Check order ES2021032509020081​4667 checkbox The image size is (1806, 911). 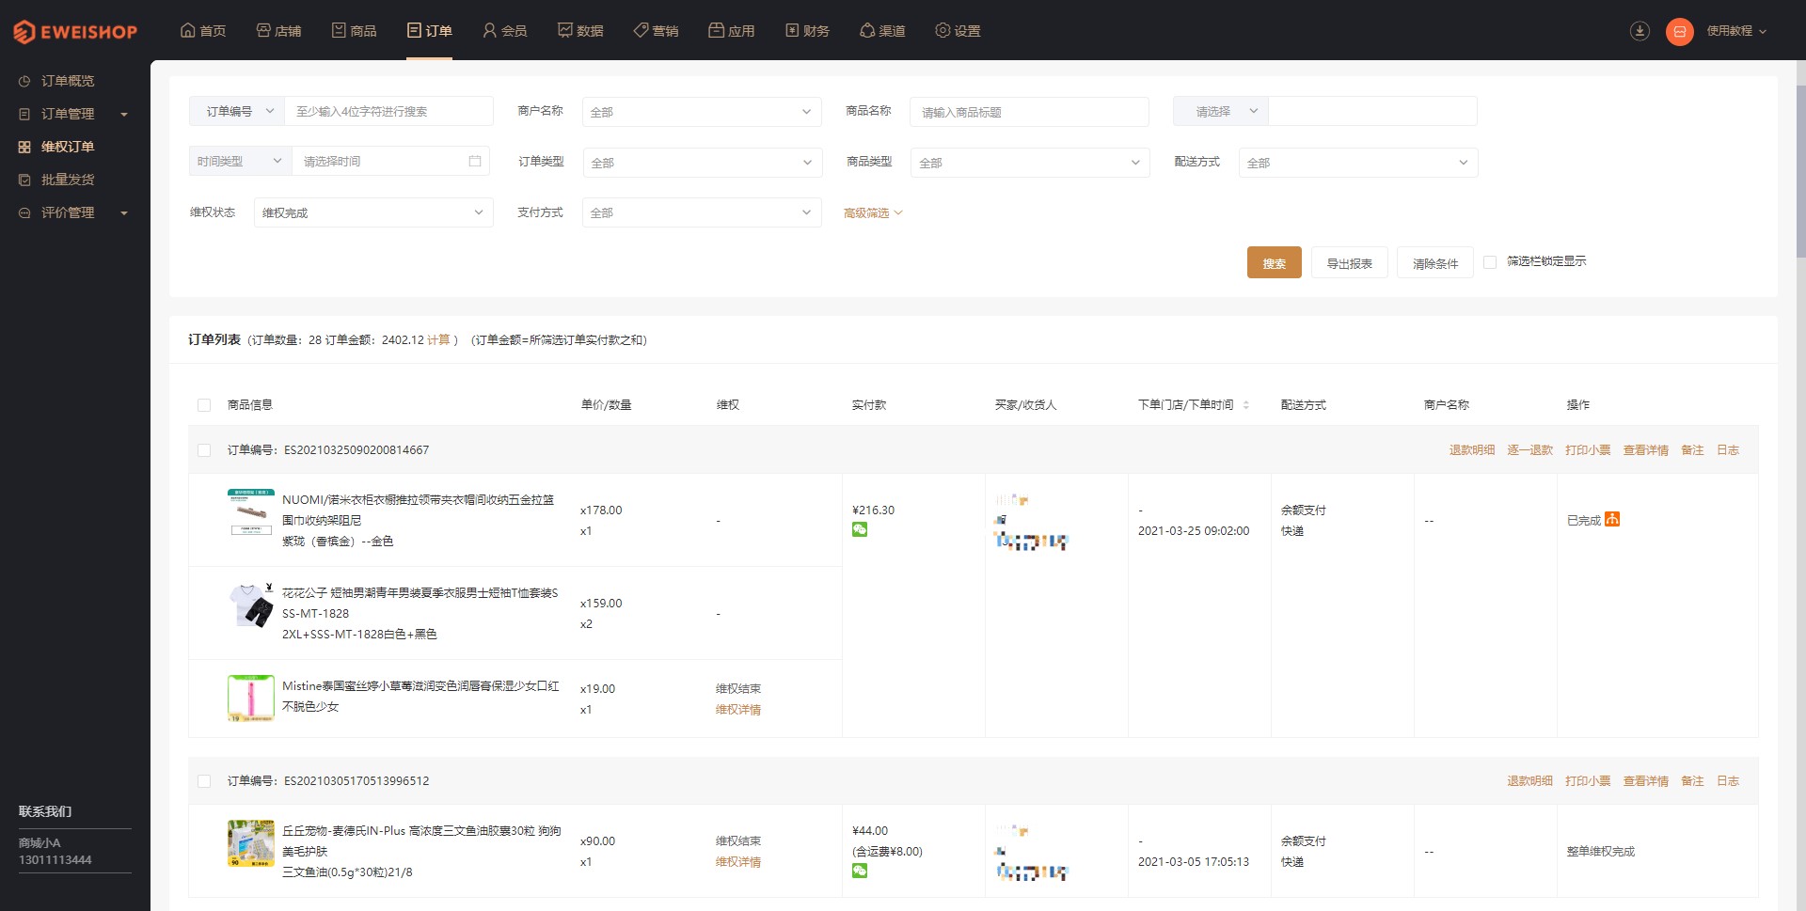pos(204,450)
